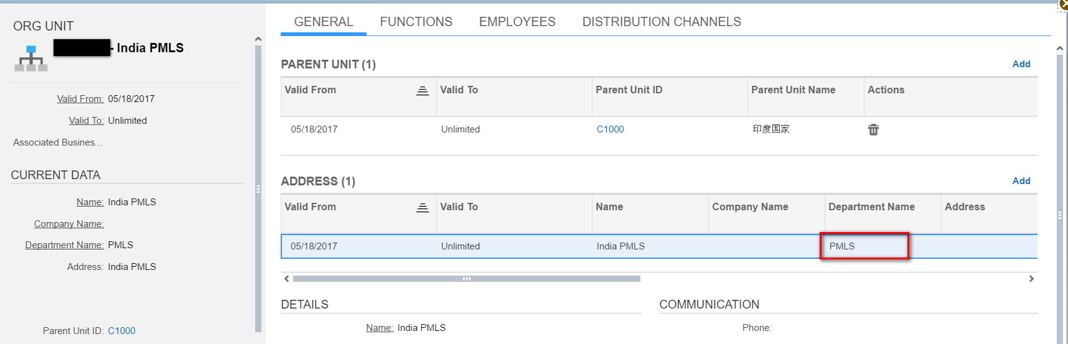Click sort icon in Parent Unit Valid From column
Screen dimensions: 1068x344
[423, 91]
